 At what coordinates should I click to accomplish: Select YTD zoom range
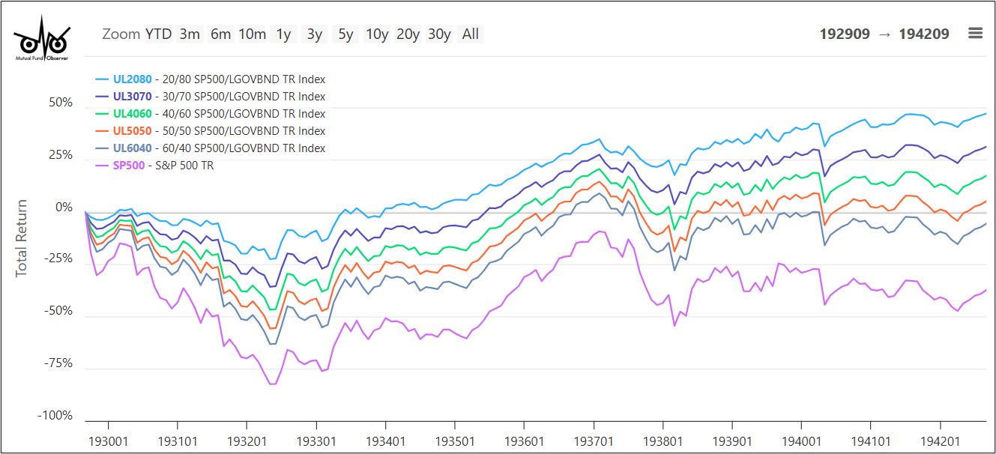[158, 34]
